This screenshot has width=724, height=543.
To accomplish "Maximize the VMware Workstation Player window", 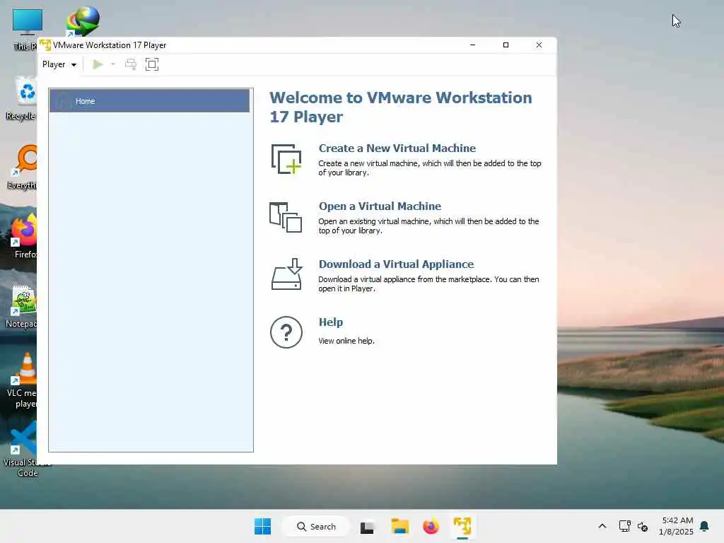I will [x=506, y=45].
